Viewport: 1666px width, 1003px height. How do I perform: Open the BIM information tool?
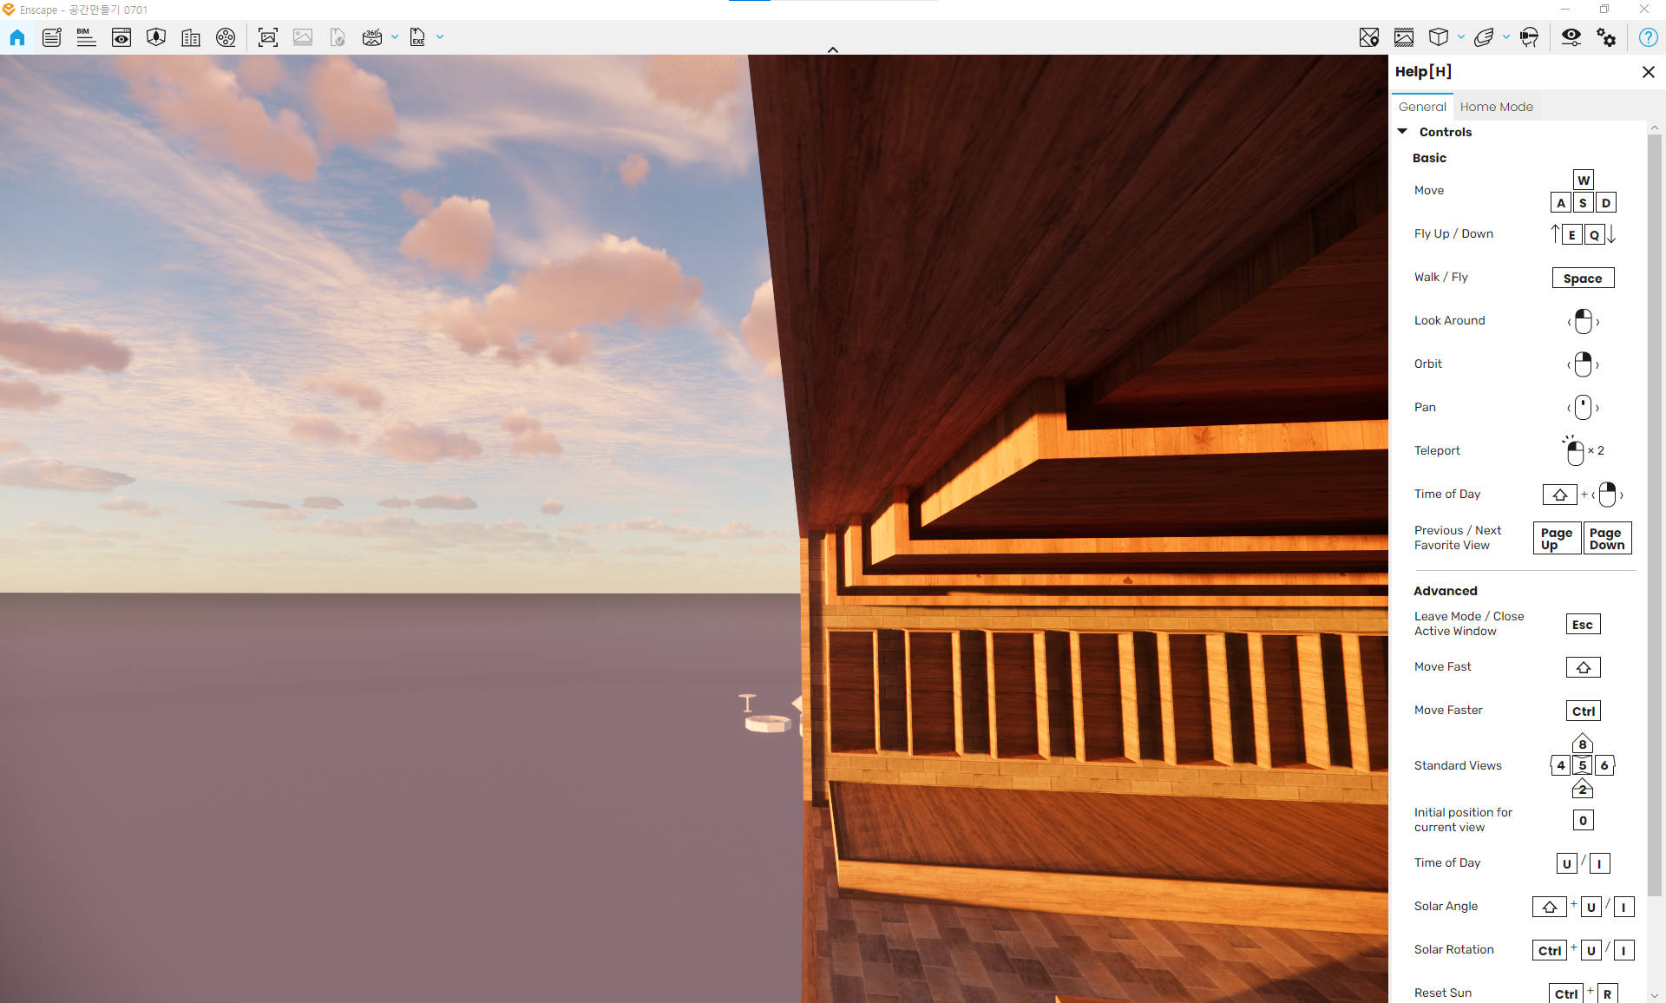coord(86,37)
